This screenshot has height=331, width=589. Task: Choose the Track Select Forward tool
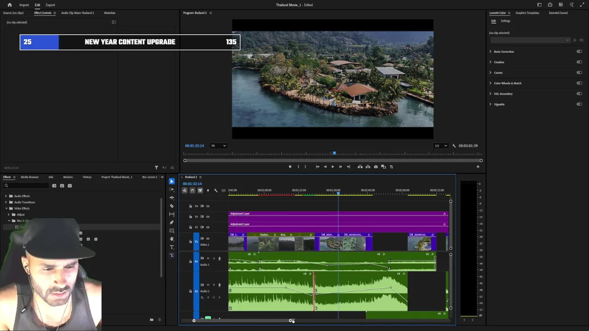172,189
